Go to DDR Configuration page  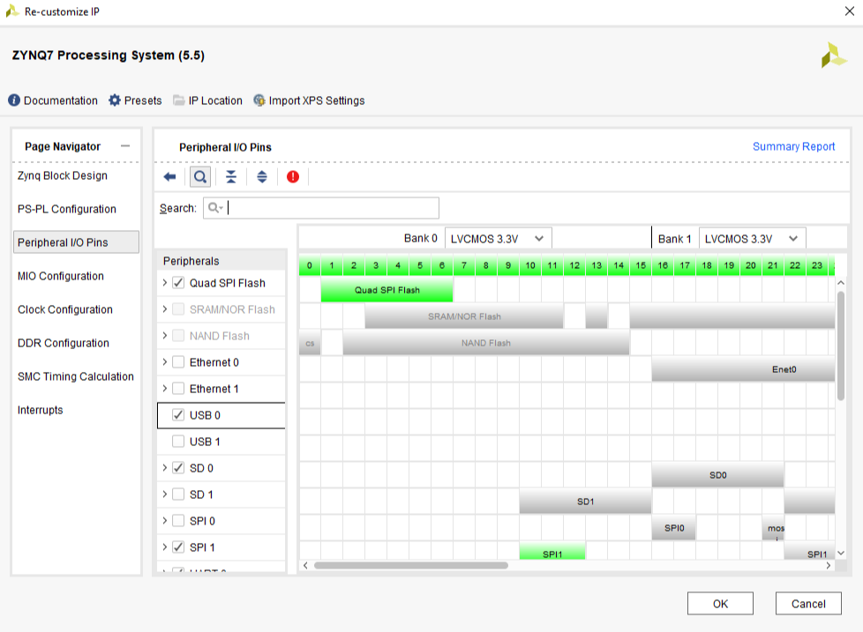pyautogui.click(x=64, y=344)
